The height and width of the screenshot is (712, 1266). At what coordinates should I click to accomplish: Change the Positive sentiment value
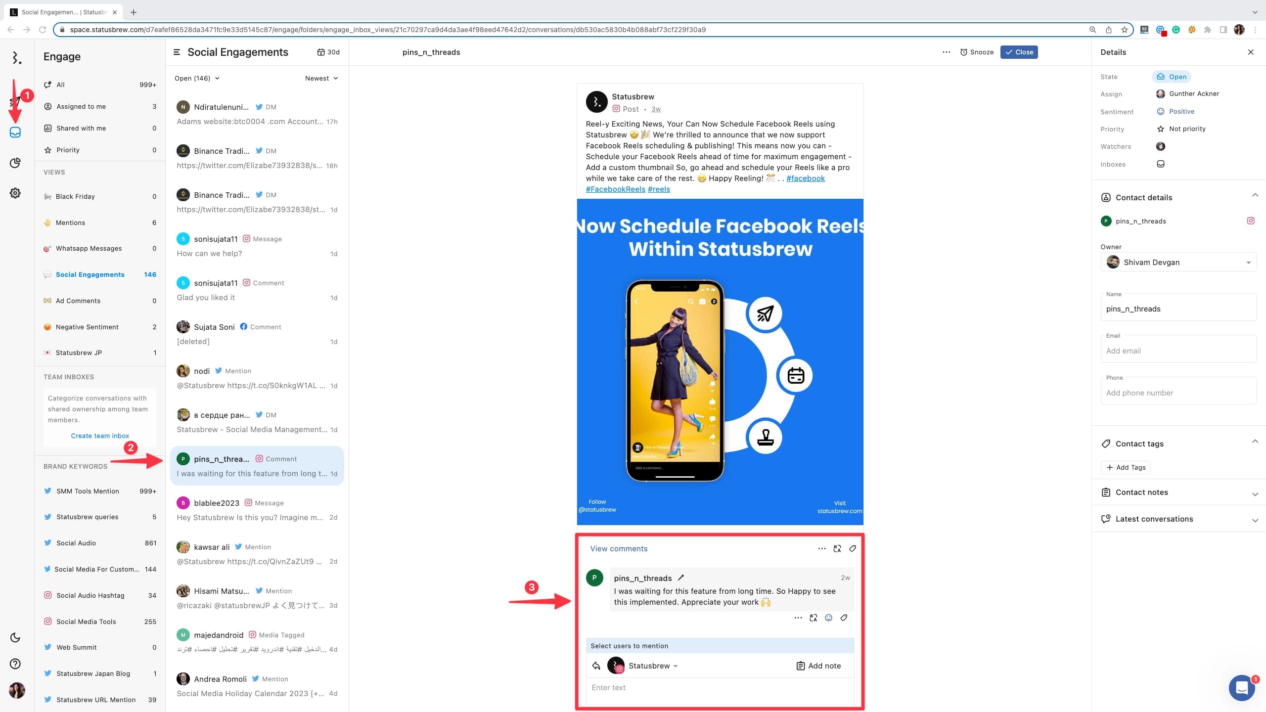(x=1176, y=111)
